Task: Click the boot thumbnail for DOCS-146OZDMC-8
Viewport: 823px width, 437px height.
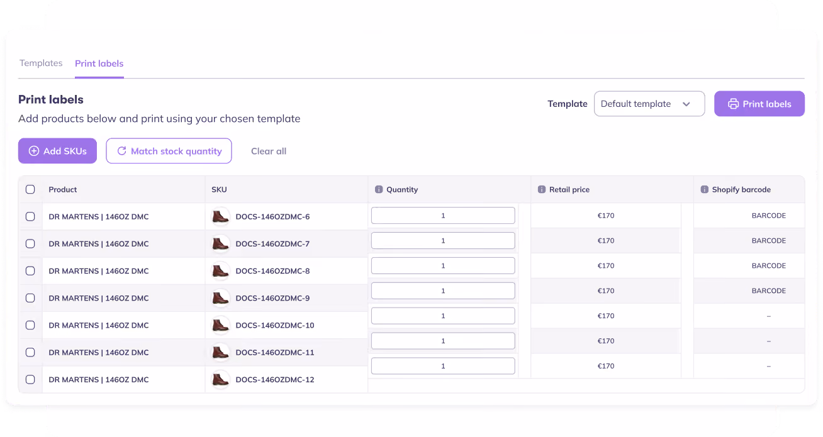Action: 220,271
